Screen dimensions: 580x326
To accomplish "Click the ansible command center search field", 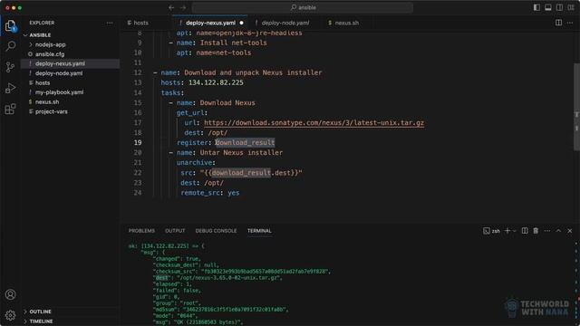I will pos(303,7).
